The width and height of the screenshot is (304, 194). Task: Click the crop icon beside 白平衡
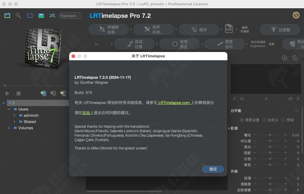(297, 111)
